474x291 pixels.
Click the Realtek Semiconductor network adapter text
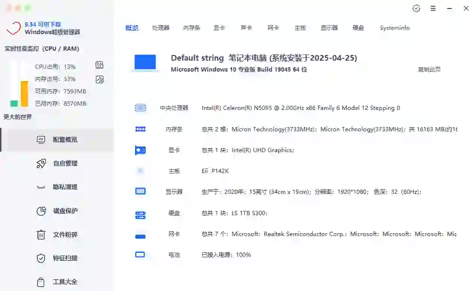329,234
